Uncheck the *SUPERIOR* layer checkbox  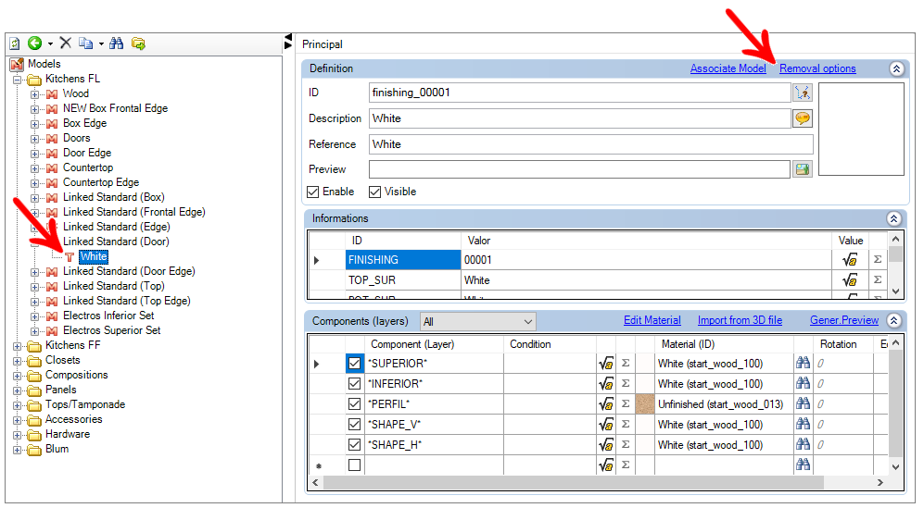point(354,364)
